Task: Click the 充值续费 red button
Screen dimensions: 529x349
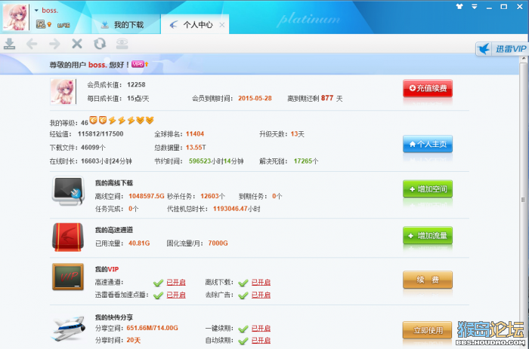Action: [428, 88]
